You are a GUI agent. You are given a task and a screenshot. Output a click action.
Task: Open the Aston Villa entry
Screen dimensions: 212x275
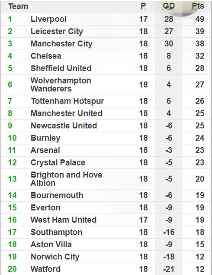51,245
